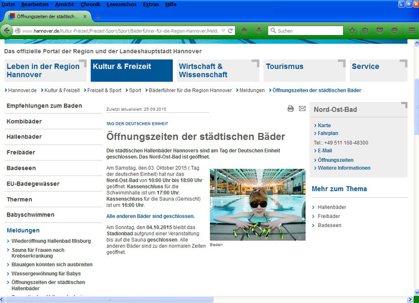Close the Öffnungszeiten browser tab
Viewport: 419px width, 303px height.
[84, 16]
